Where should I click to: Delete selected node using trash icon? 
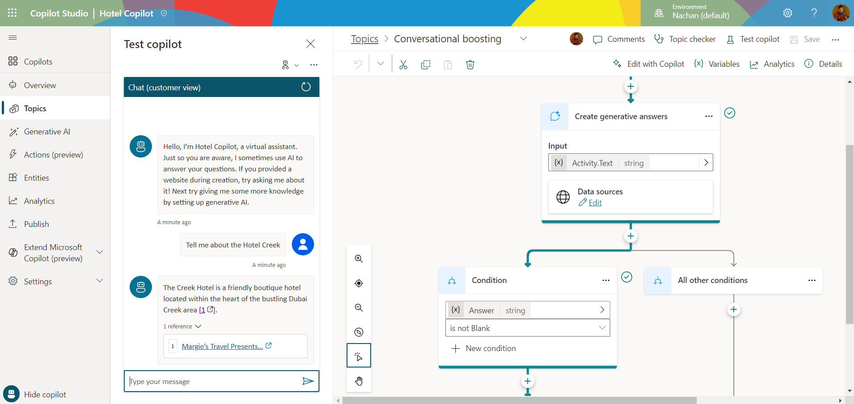pos(470,65)
